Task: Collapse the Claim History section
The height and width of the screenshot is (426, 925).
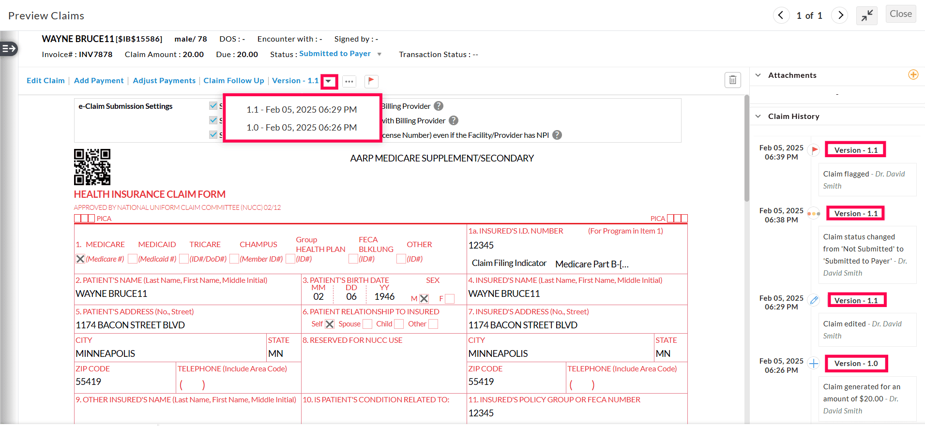Action: point(758,116)
